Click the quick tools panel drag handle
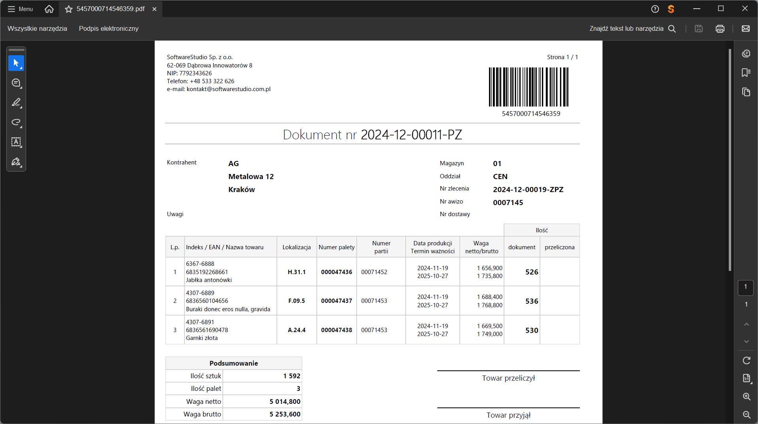The height and width of the screenshot is (424, 758). pos(16,50)
